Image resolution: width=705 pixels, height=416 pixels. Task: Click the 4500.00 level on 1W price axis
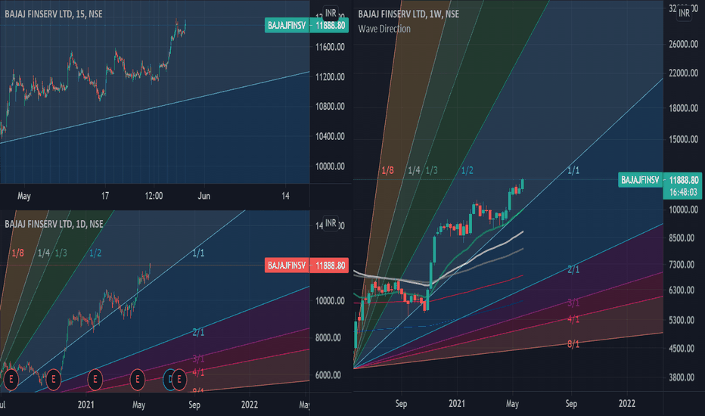682,349
